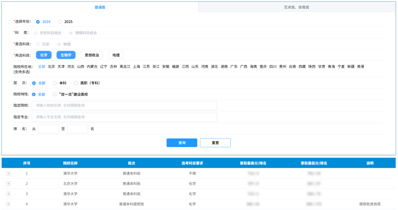
Task: Expand row 2 北京大学 details
Action: click(9, 184)
